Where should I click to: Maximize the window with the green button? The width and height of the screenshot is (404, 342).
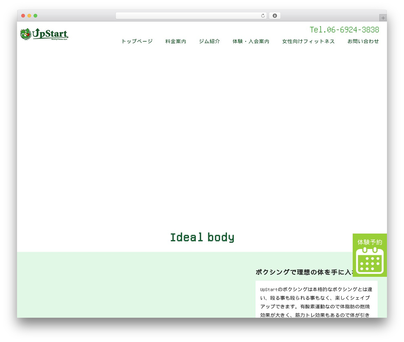(x=35, y=16)
